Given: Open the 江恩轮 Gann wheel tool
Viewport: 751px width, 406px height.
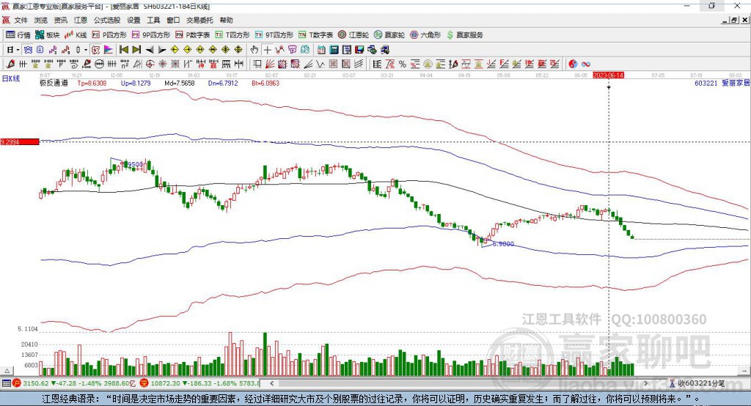Looking at the screenshot, I should pos(353,35).
